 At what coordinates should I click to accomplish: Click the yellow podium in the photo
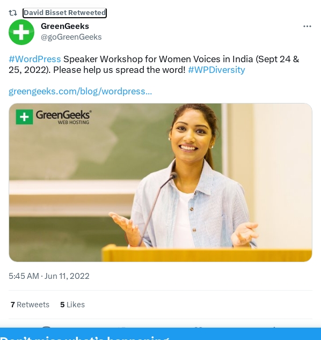207,253
